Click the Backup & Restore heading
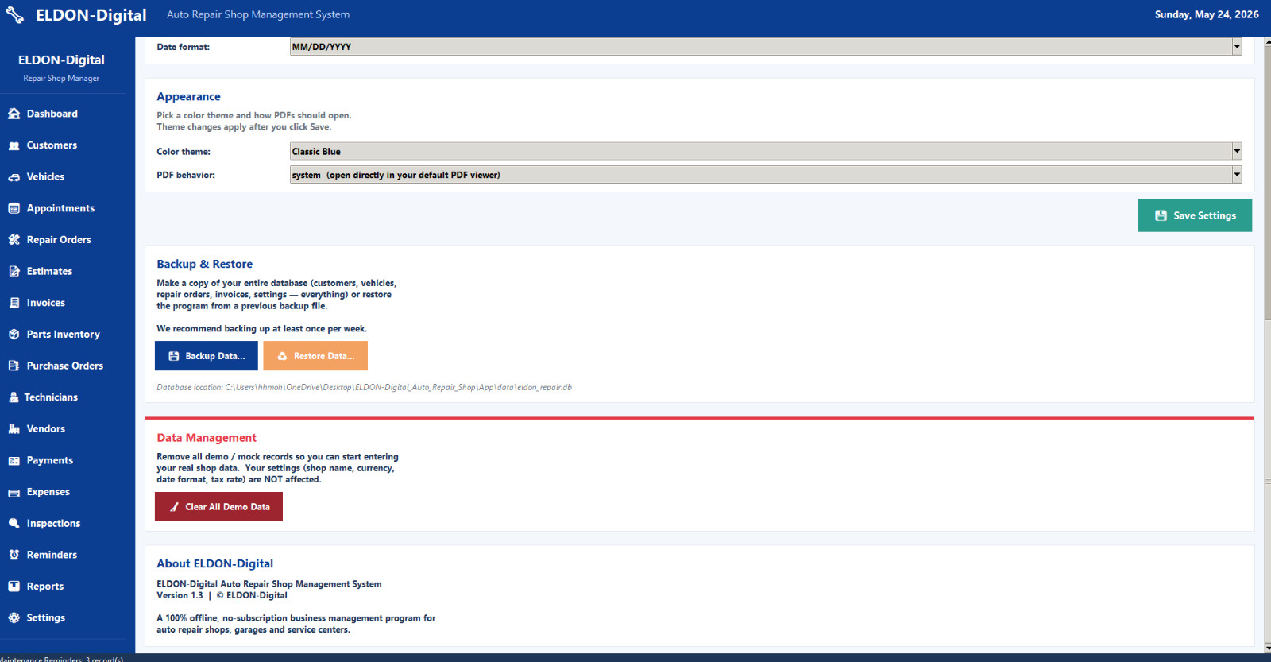The width and height of the screenshot is (1271, 662). pyautogui.click(x=205, y=264)
